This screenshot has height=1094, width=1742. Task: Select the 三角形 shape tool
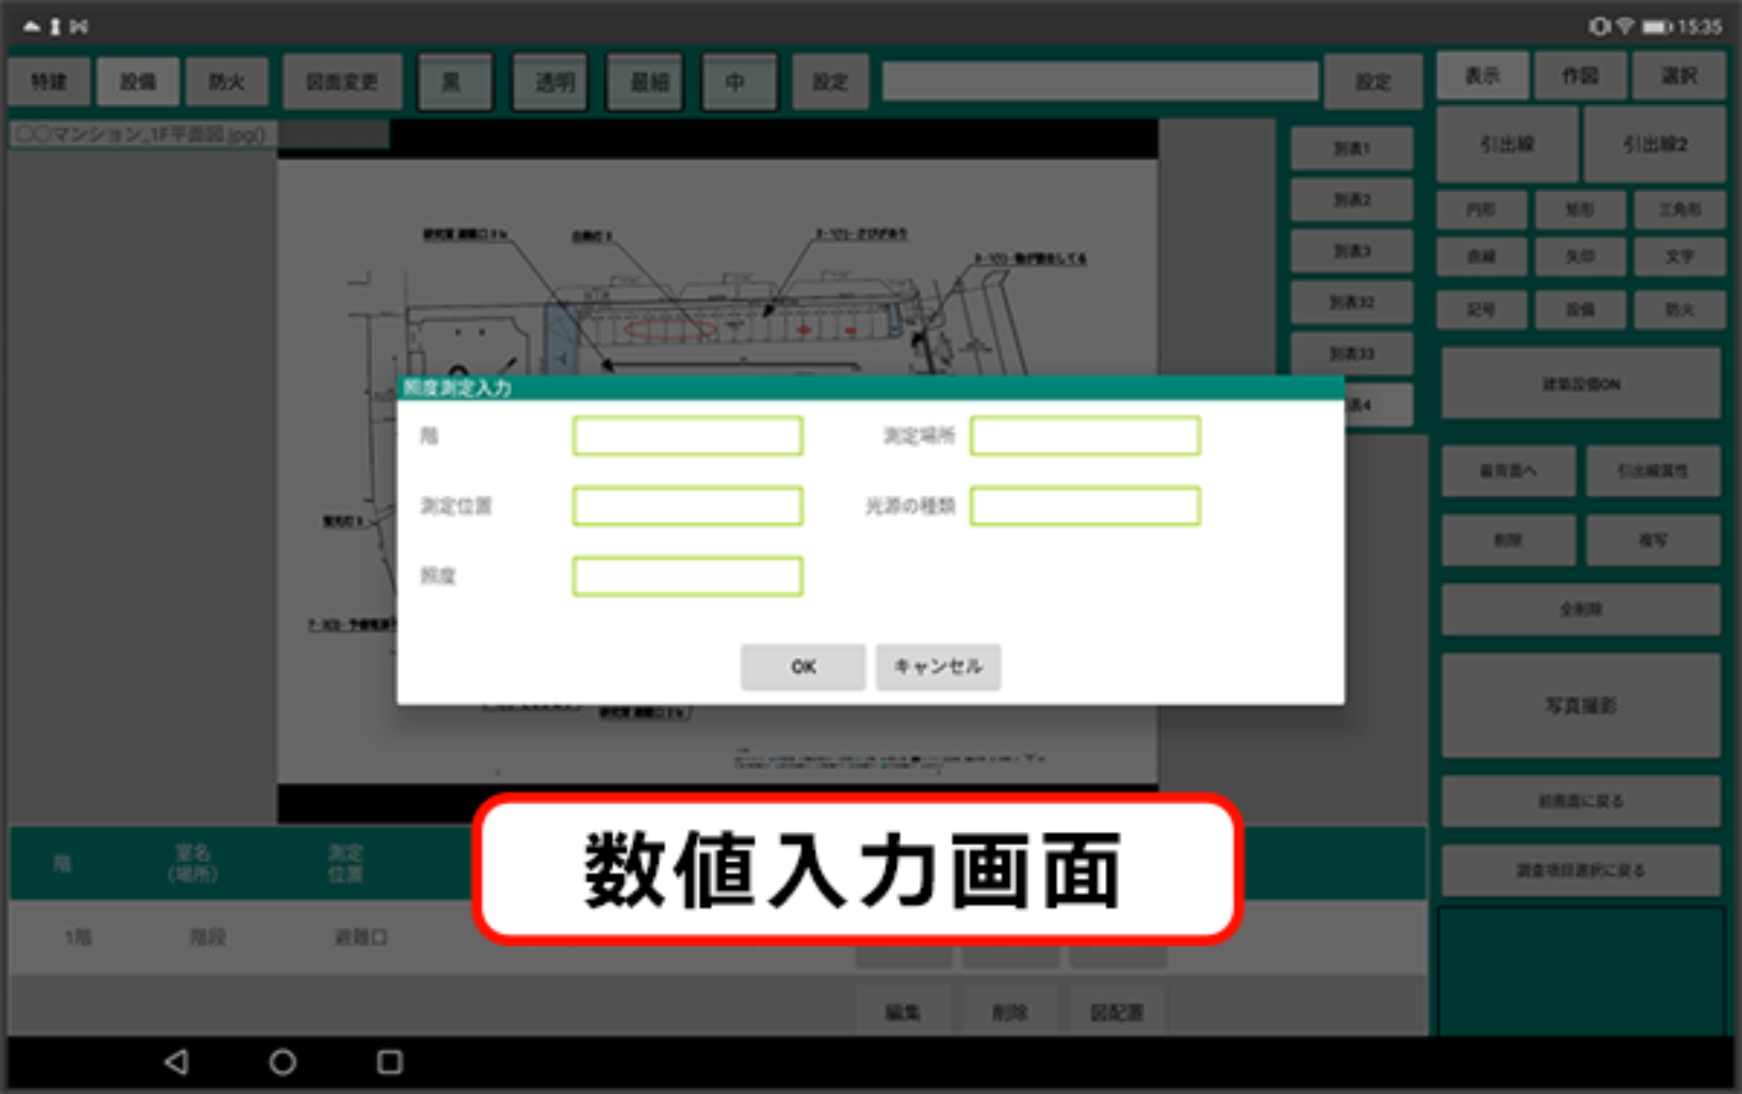(x=1679, y=210)
